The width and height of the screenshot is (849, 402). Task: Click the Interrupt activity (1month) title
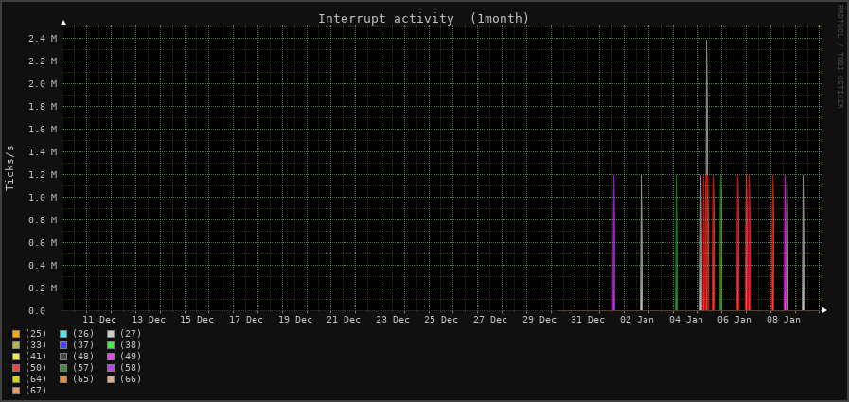click(x=423, y=19)
